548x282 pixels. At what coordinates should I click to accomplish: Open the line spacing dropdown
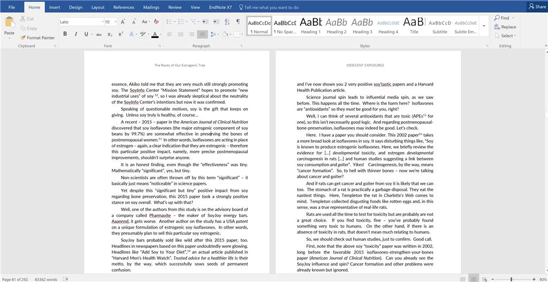[x=218, y=34]
